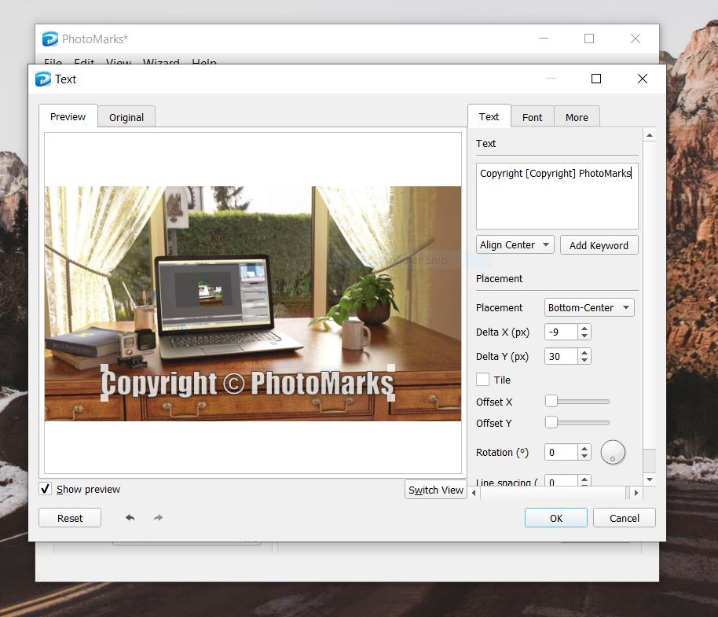Click the PhotoMarks logo in Text dialog title
Screen dimensions: 718x617
click(43, 79)
